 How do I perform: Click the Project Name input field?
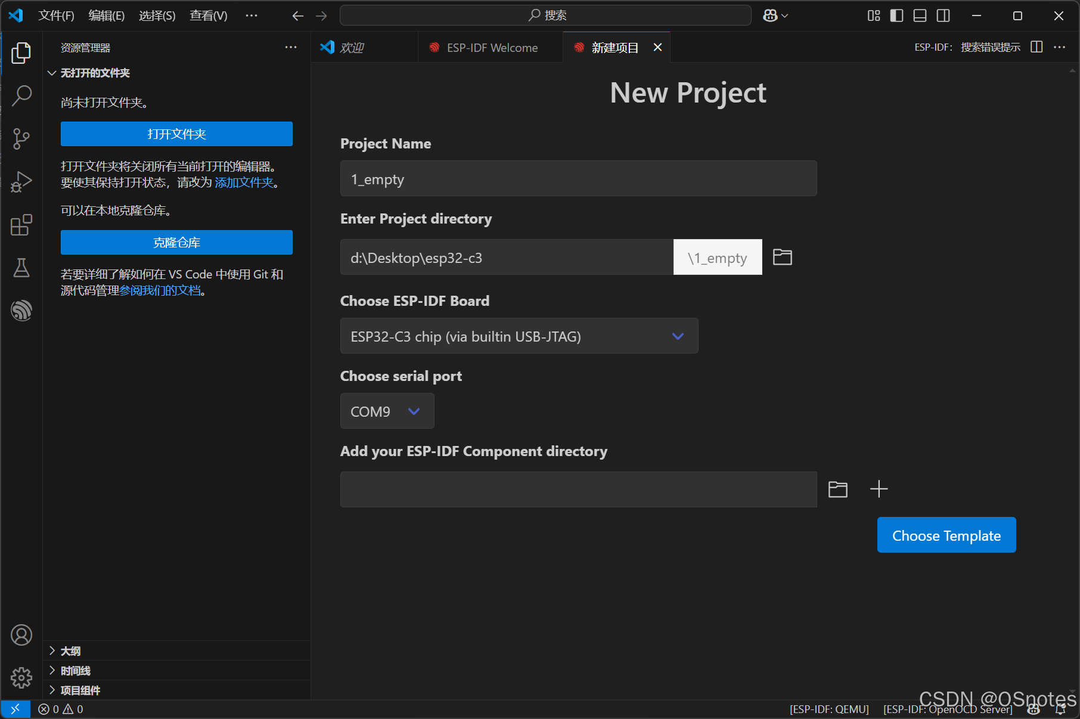pyautogui.click(x=578, y=179)
